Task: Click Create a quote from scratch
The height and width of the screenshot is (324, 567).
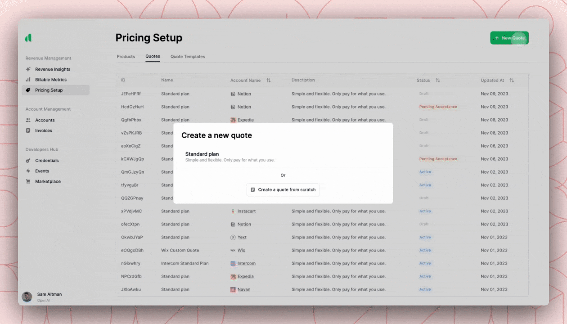Action: tap(283, 190)
